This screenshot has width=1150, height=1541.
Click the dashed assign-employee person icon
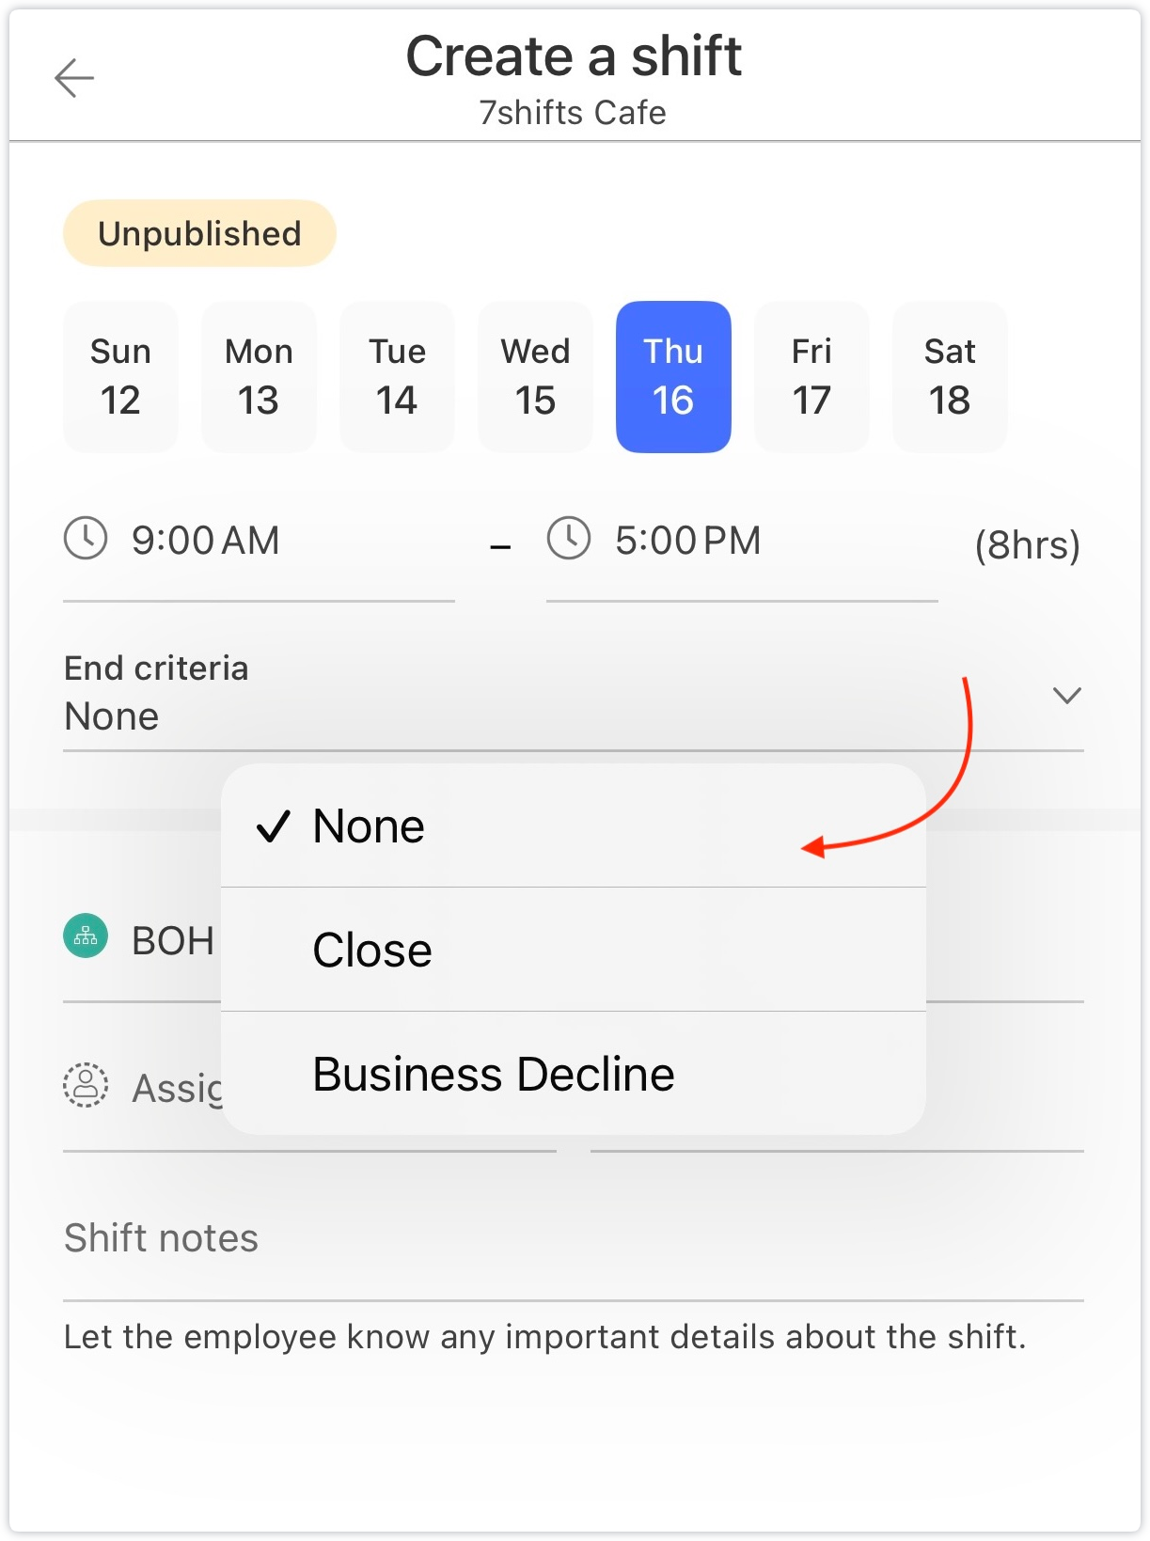86,1085
